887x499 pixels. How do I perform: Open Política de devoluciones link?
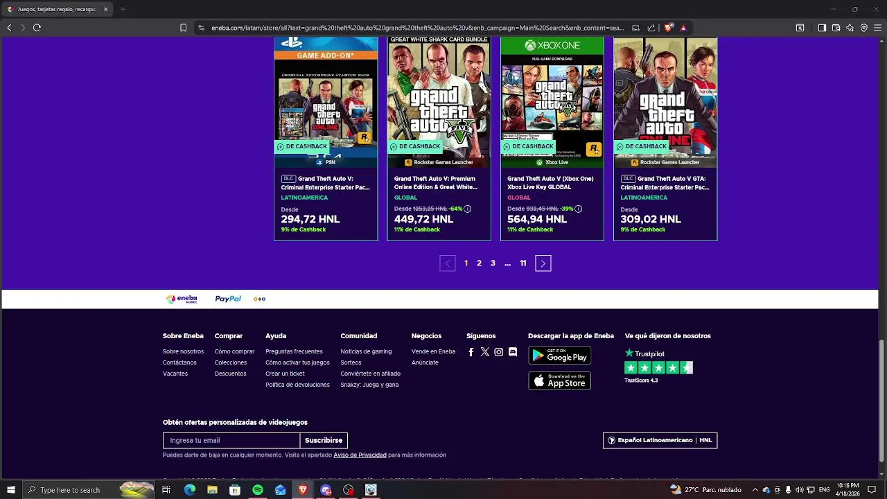[x=297, y=385]
